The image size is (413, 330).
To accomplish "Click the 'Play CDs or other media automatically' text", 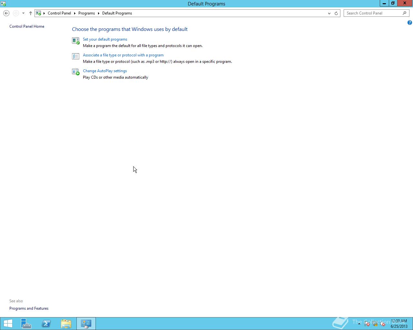I will coord(116,77).
